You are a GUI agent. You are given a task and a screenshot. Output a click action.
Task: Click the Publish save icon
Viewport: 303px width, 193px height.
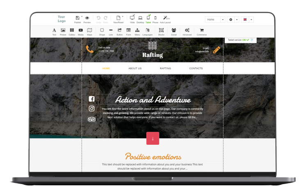pyautogui.click(x=77, y=18)
